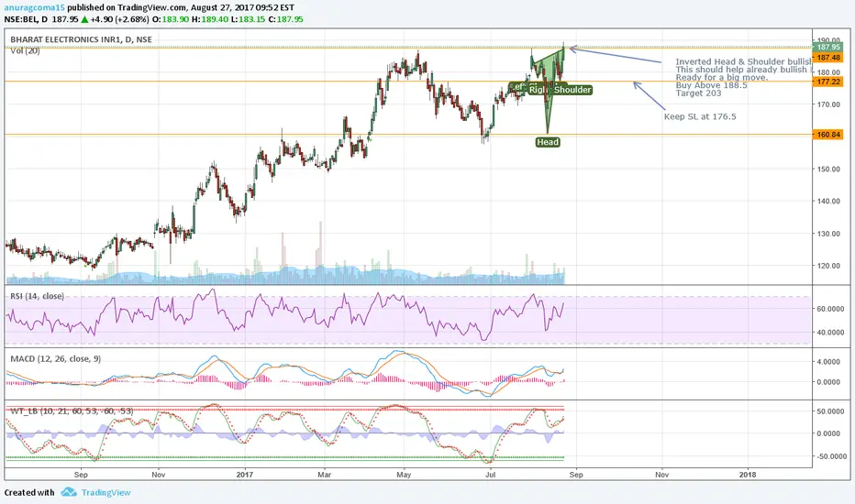Image resolution: width=855 pixels, height=504 pixels.
Task: Click the C:187.95 close value in header
Action: click(x=285, y=19)
